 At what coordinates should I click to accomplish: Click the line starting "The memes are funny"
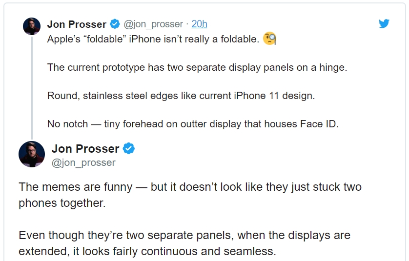click(190, 187)
